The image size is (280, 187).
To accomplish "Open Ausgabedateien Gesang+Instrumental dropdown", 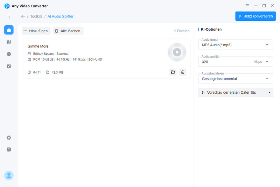I will click(x=236, y=79).
